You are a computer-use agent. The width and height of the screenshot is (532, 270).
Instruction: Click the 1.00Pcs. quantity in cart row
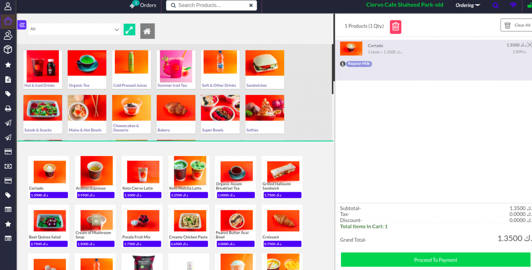point(520,52)
